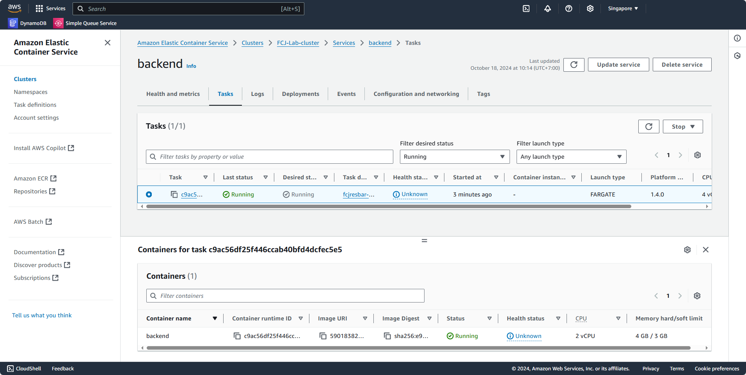This screenshot has width=746, height=375.
Task: Open the help question mark menu
Action: pyautogui.click(x=569, y=9)
